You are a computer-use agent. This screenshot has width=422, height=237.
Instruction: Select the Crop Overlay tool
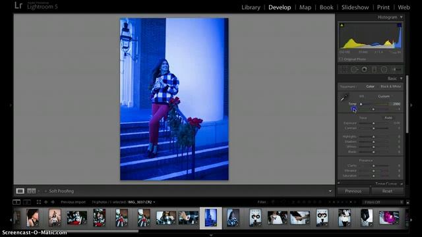tap(344, 70)
